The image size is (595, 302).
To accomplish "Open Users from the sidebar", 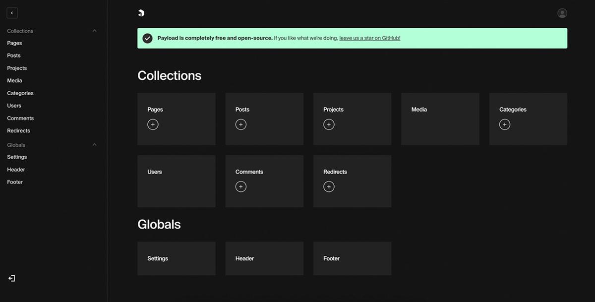I will [x=14, y=105].
